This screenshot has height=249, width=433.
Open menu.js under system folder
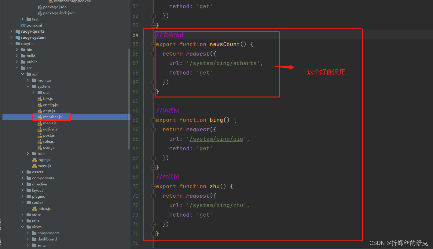[50, 123]
